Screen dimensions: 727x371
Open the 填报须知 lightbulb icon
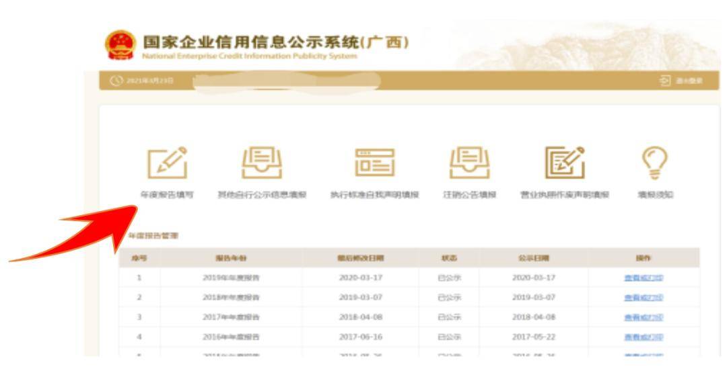coord(655,163)
